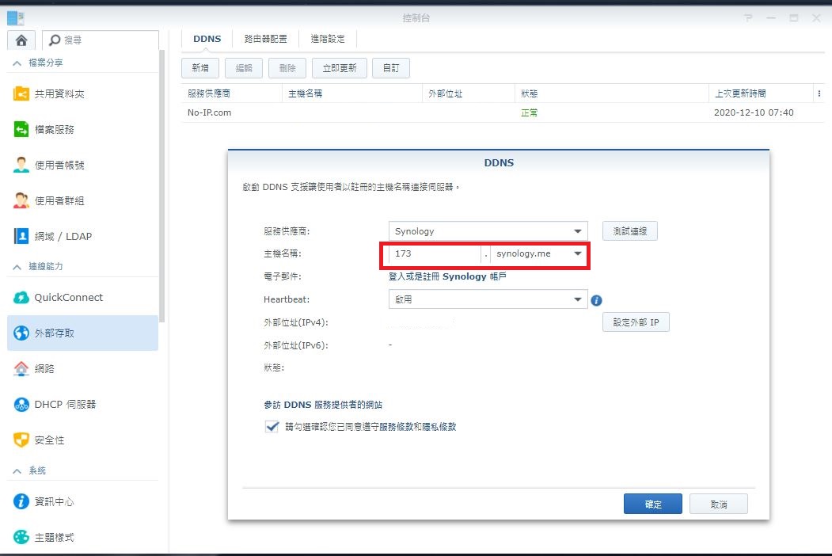Open User accounts (使用者帳號) icon

tap(21, 166)
